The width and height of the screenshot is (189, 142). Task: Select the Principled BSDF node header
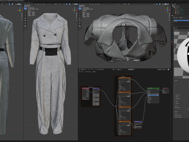pos(153,88)
